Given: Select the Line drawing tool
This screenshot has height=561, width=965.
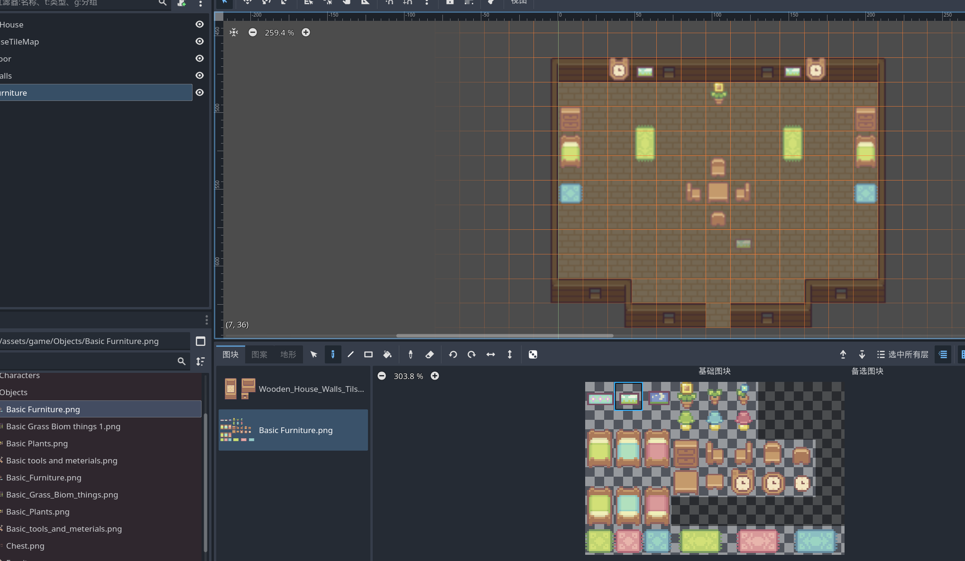Looking at the screenshot, I should (x=350, y=354).
